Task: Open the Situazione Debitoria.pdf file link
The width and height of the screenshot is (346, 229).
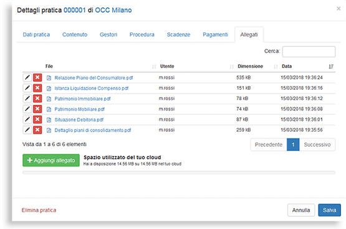Action: click(x=79, y=120)
